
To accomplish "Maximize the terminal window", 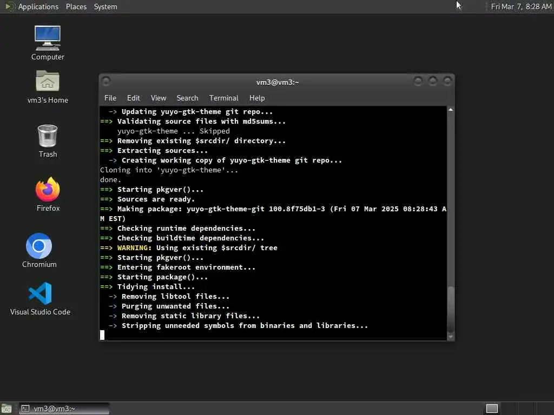I will 433,82.
